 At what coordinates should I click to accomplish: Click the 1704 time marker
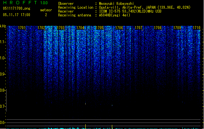pyautogui.click(x=80, y=28)
